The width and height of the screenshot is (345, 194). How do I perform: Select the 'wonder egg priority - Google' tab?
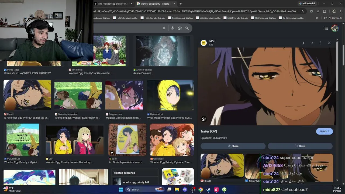[x=156, y=4]
